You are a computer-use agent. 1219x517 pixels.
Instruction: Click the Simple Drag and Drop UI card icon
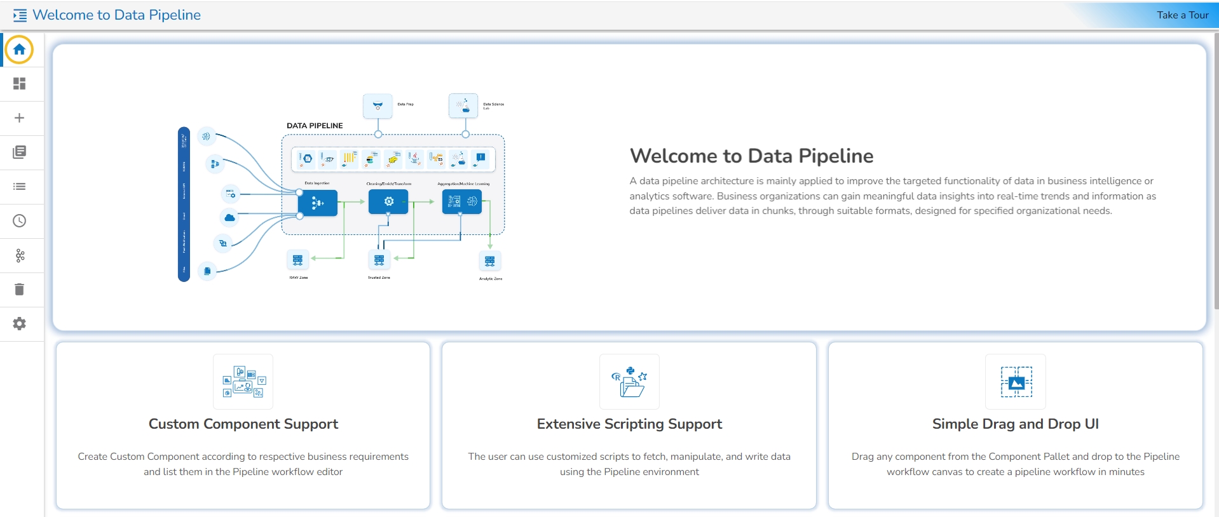click(1016, 382)
